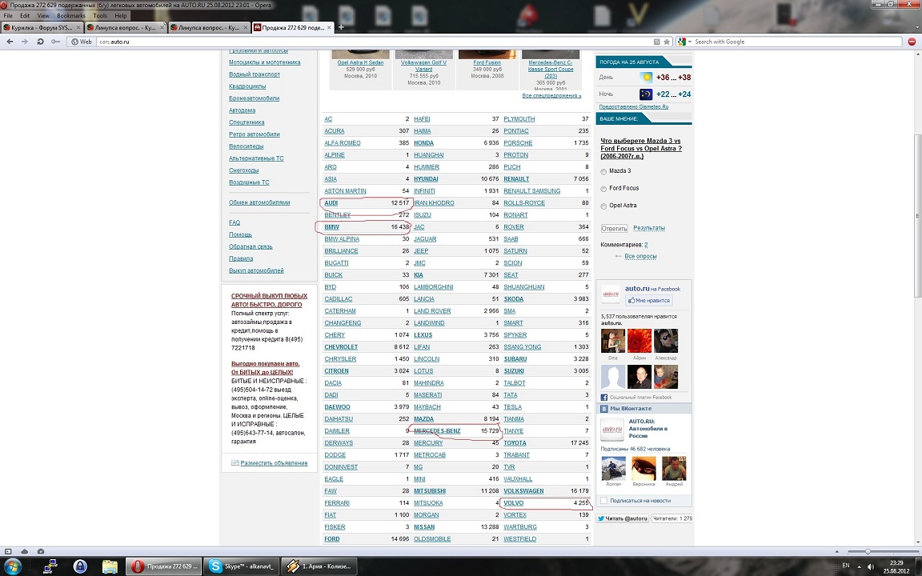Bookmark this page with the star icon
The image size is (922, 576).
pyautogui.click(x=667, y=42)
